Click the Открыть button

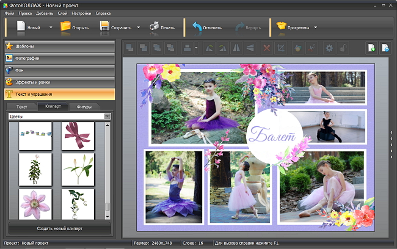click(x=75, y=27)
